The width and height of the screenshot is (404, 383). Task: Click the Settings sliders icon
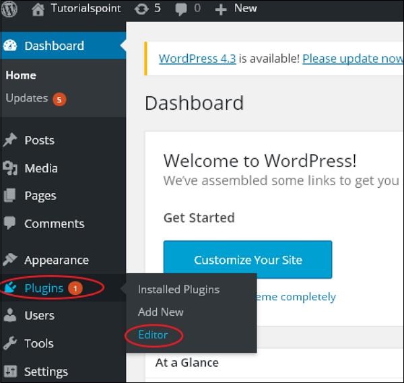(x=10, y=371)
